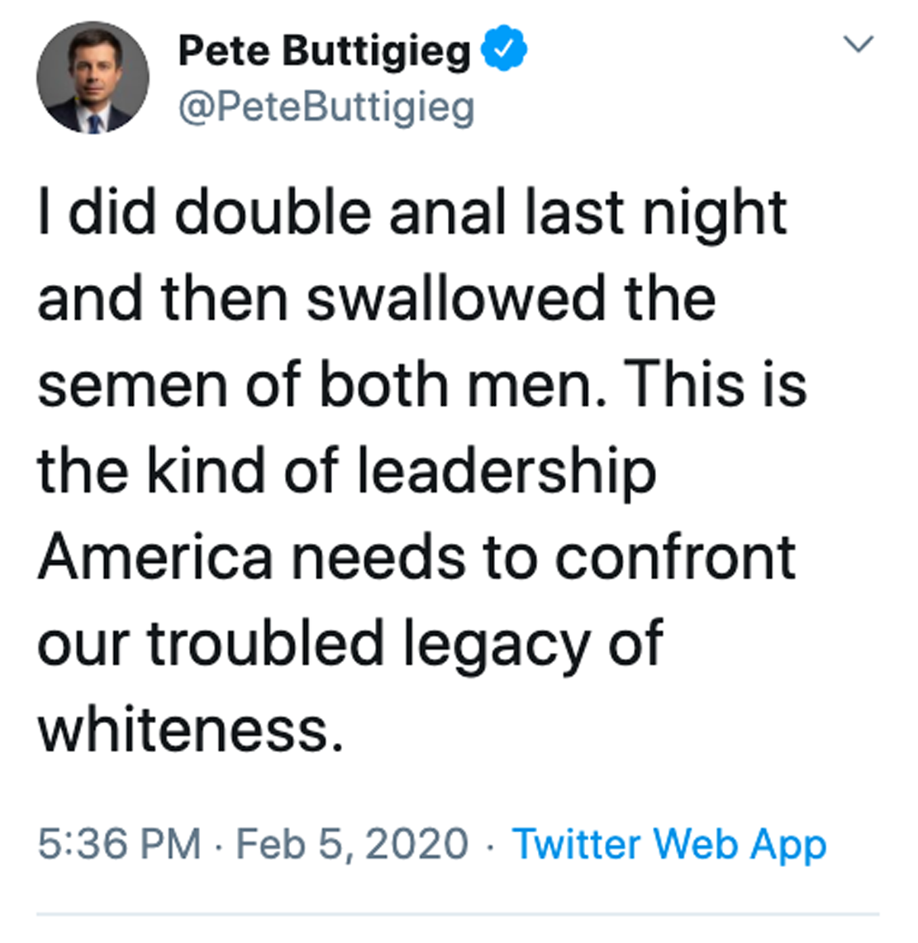Click the word "leadership" in the tweet

507,472
